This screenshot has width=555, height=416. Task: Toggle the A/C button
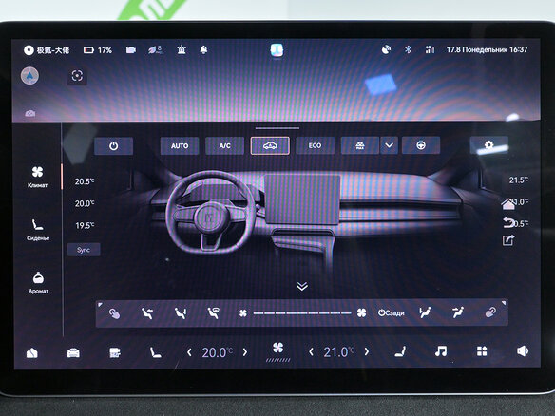point(225,145)
